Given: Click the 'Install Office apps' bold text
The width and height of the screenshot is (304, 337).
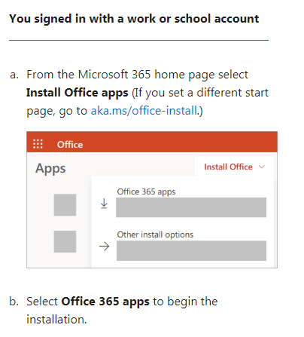Looking at the screenshot, I should click(78, 93).
